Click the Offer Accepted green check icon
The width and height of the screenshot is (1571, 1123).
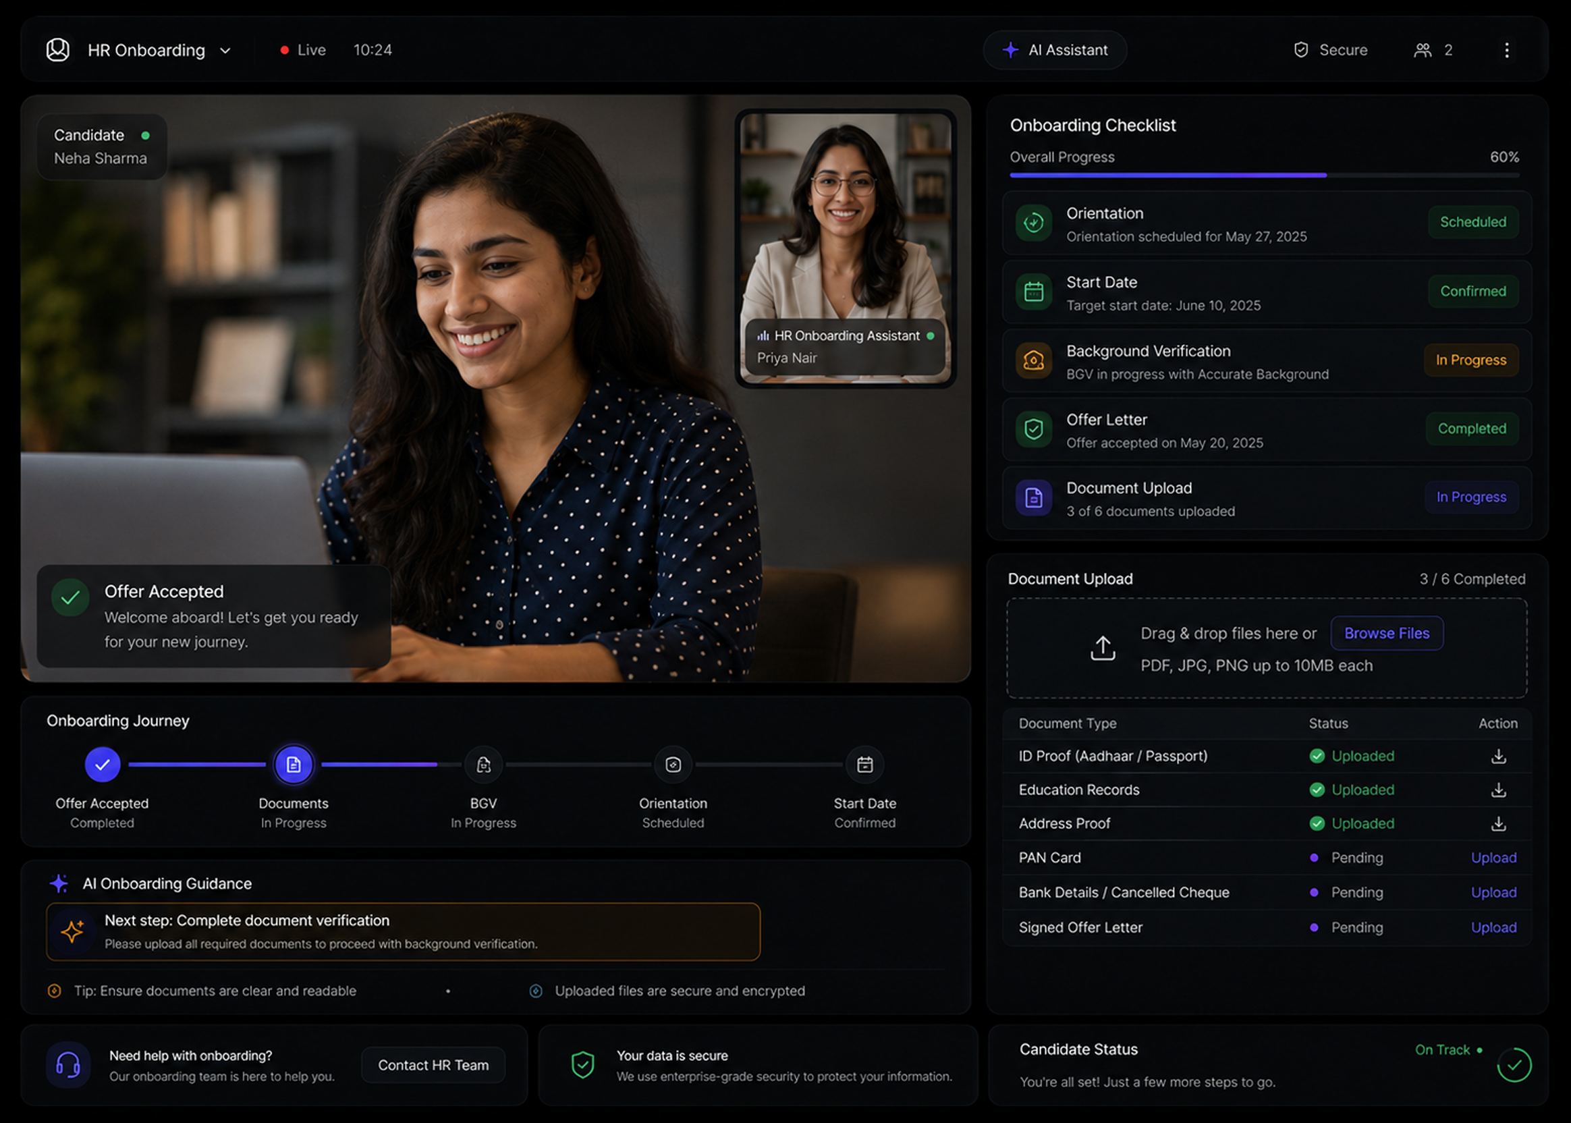point(71,598)
